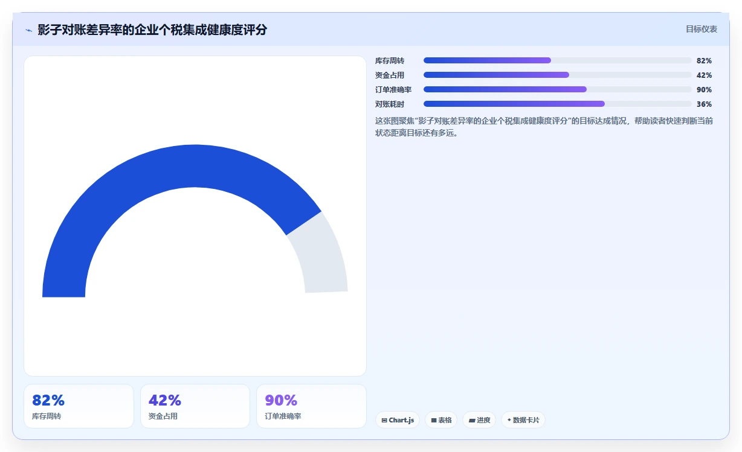
Task: Click the 90% value beside 订单准确率 bar
Action: click(x=704, y=89)
